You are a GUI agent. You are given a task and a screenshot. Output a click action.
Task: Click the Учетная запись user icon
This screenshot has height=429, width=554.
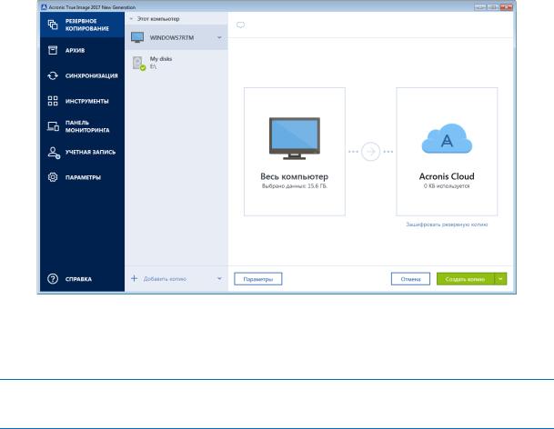[54, 152]
